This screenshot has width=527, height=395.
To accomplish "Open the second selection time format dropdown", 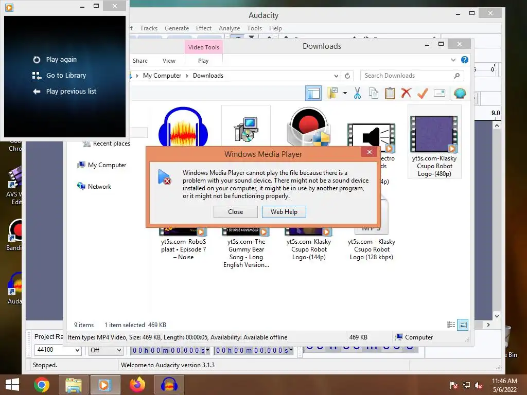I will [291, 350].
